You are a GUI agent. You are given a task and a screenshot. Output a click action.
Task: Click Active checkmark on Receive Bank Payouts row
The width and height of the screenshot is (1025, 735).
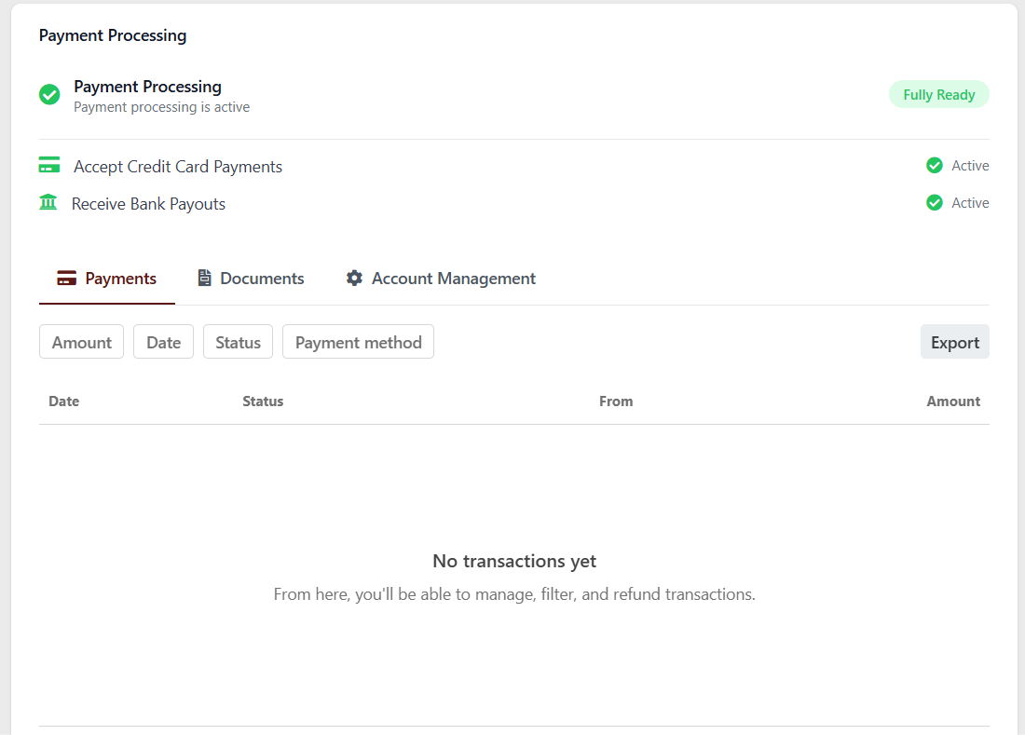click(935, 203)
